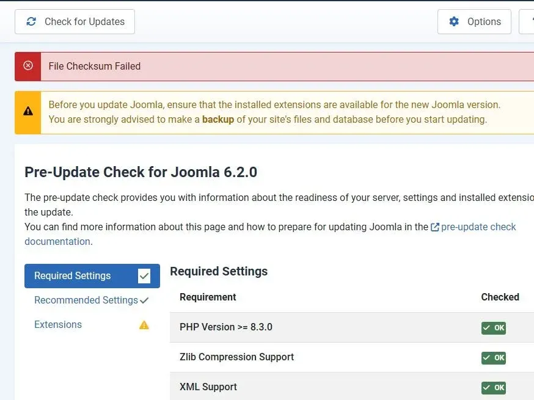Click the XML Support row text

pyautogui.click(x=208, y=387)
